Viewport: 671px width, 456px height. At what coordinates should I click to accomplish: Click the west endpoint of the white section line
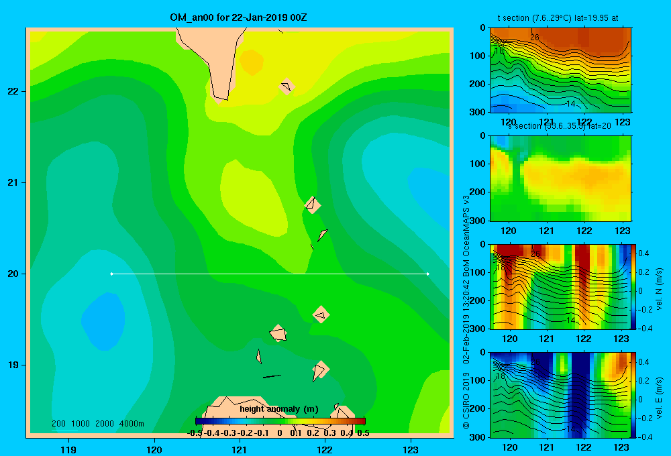coord(111,274)
